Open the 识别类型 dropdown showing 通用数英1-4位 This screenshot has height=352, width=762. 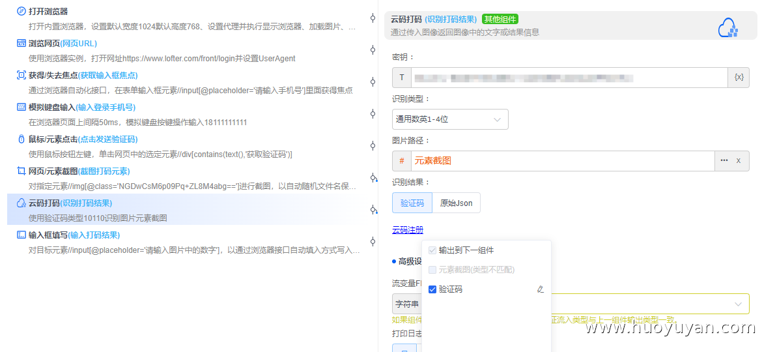450,119
